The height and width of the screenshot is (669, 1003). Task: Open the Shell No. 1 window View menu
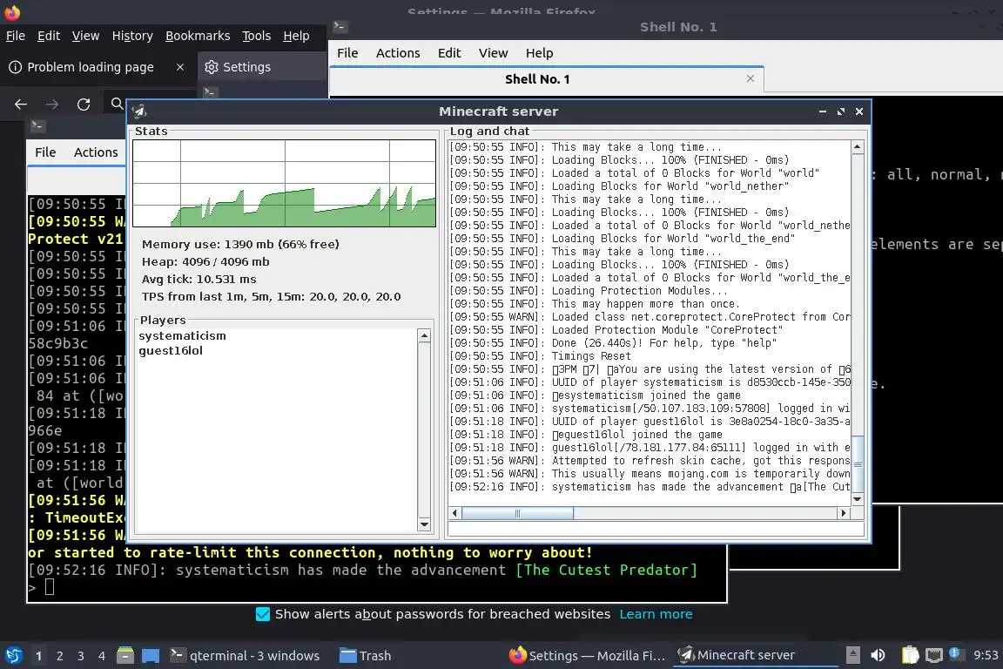point(493,53)
